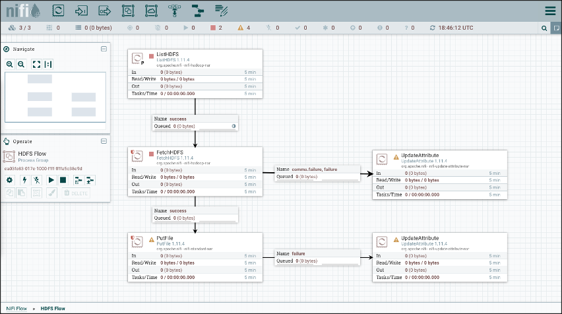Select success connection from FetchHDFS to PutFile
The image size is (562, 314).
point(195,214)
